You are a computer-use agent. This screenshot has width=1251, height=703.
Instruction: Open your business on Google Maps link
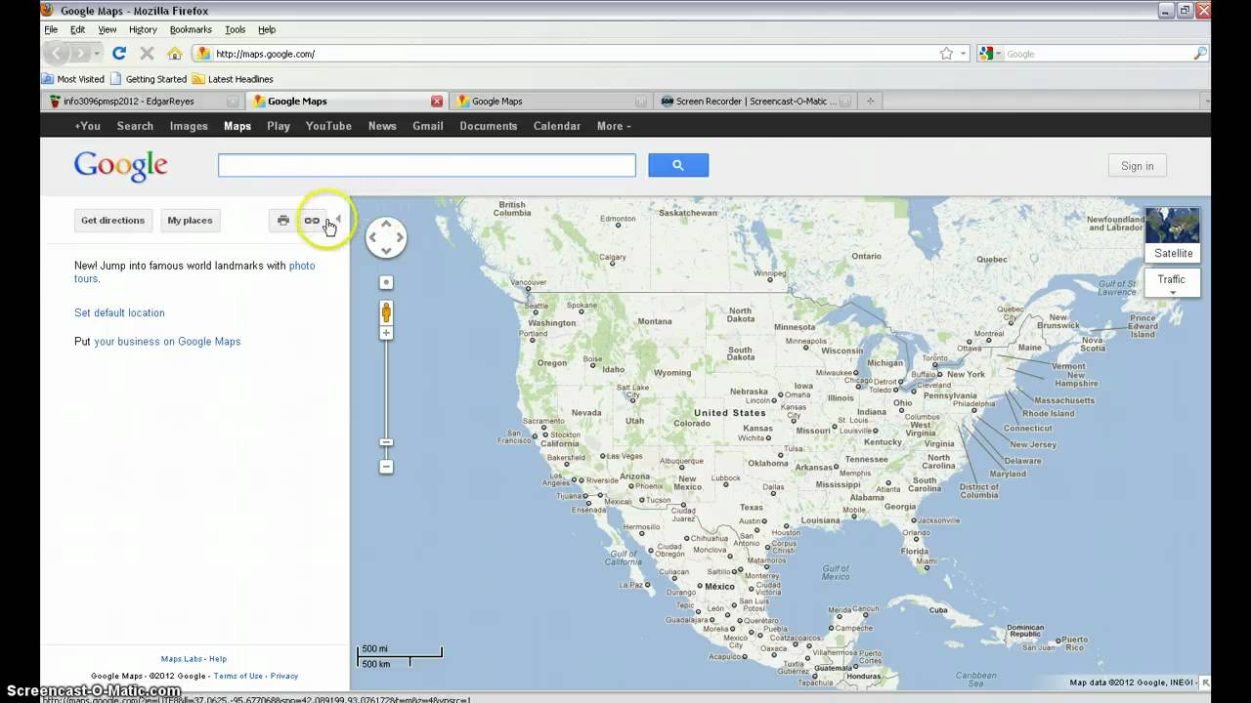pyautogui.click(x=167, y=342)
